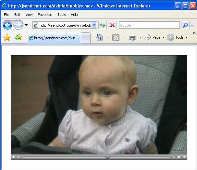Click the search magnifier button
The height and width of the screenshot is (170, 197).
tap(185, 25)
